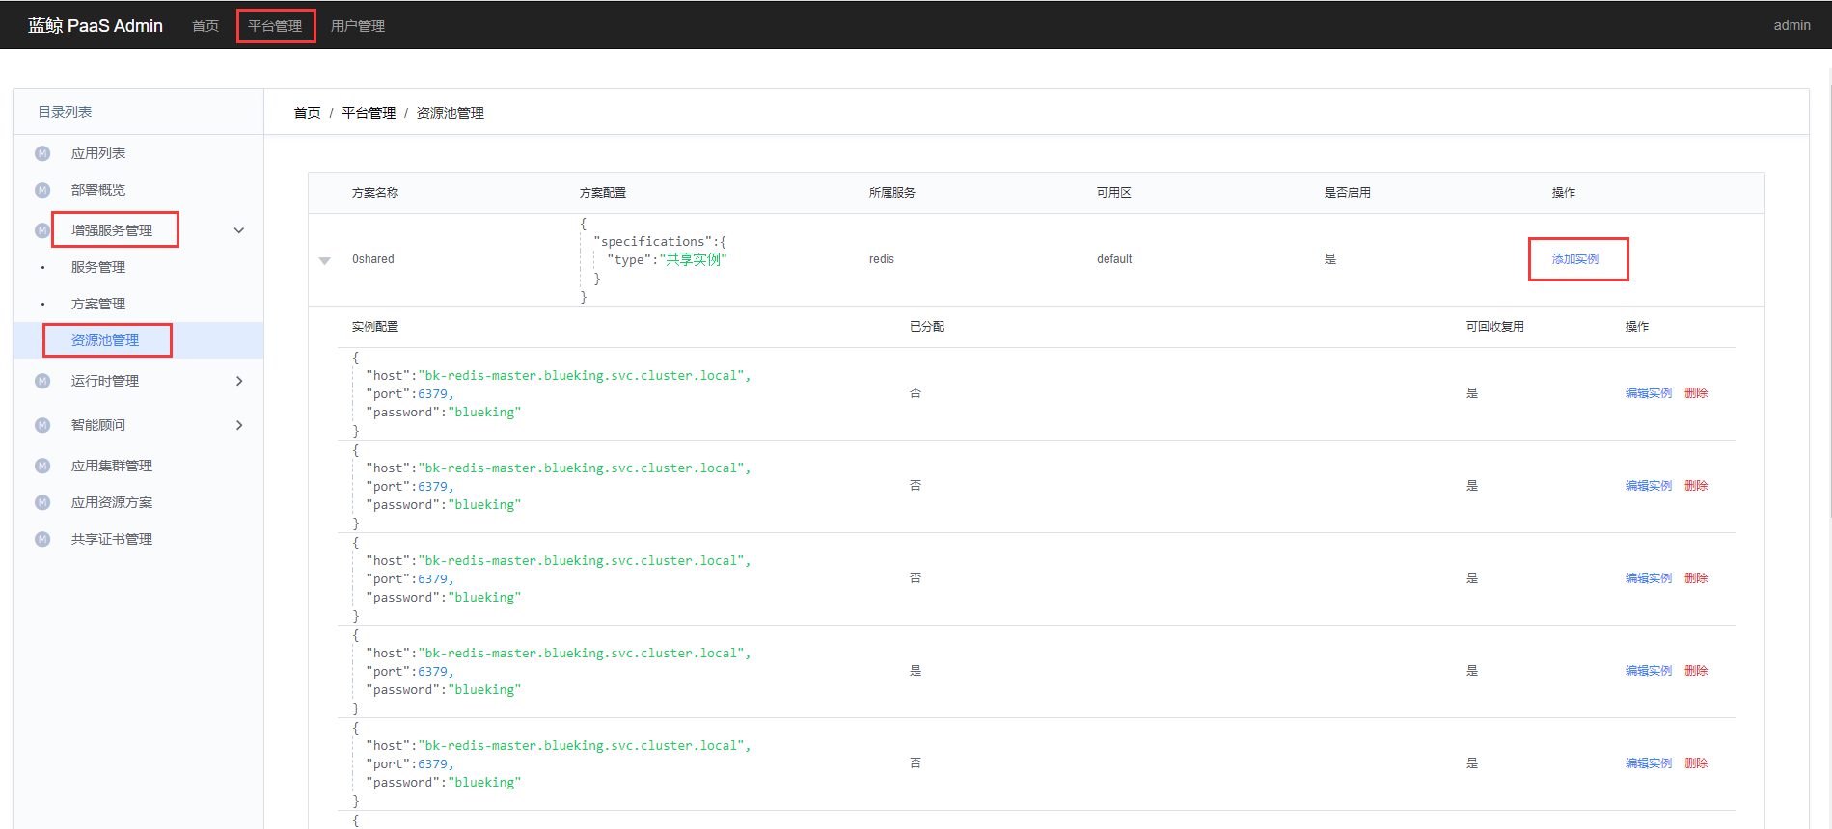The height and width of the screenshot is (829, 1832).
Task: Click the icon beside 应用资源方案
Action: (x=42, y=502)
